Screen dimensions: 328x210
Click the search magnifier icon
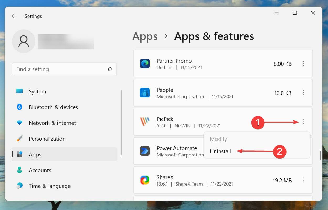109,69
